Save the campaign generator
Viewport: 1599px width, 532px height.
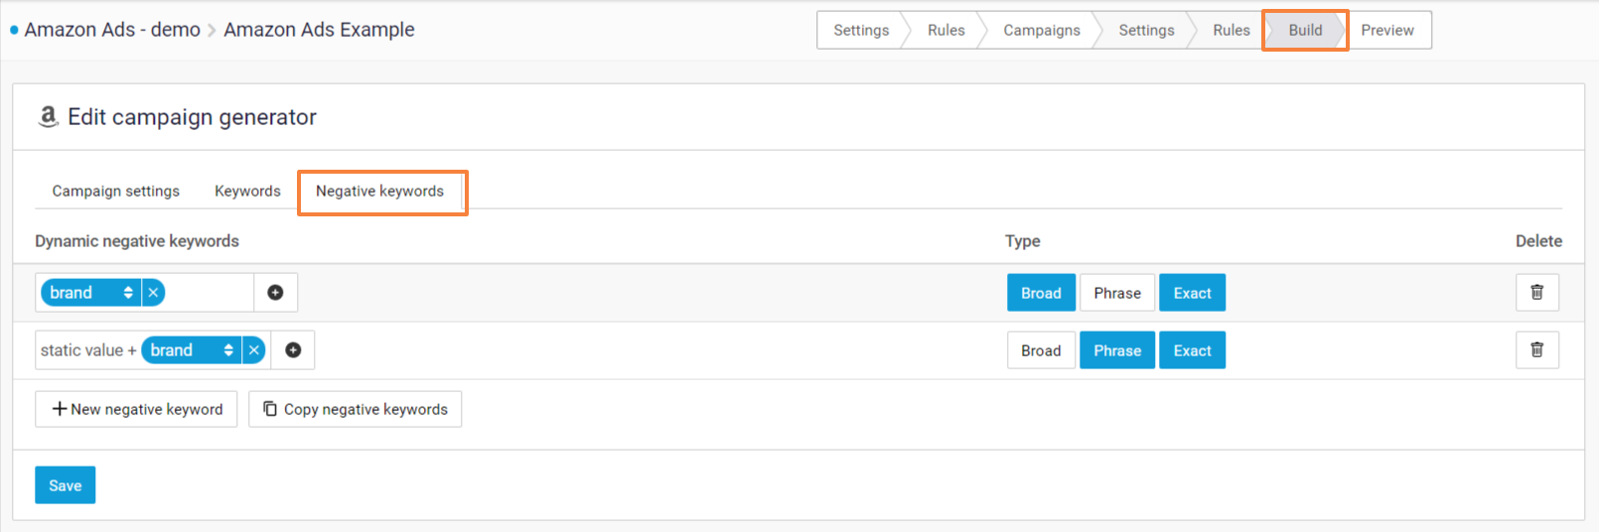(x=66, y=485)
